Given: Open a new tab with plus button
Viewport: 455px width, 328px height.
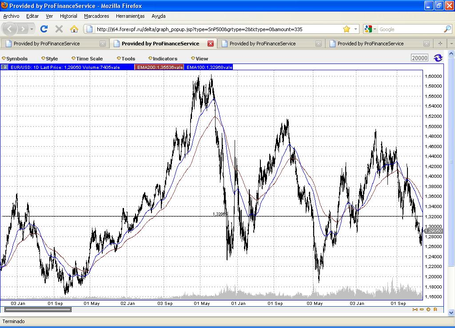Looking at the screenshot, I should pos(440,44).
